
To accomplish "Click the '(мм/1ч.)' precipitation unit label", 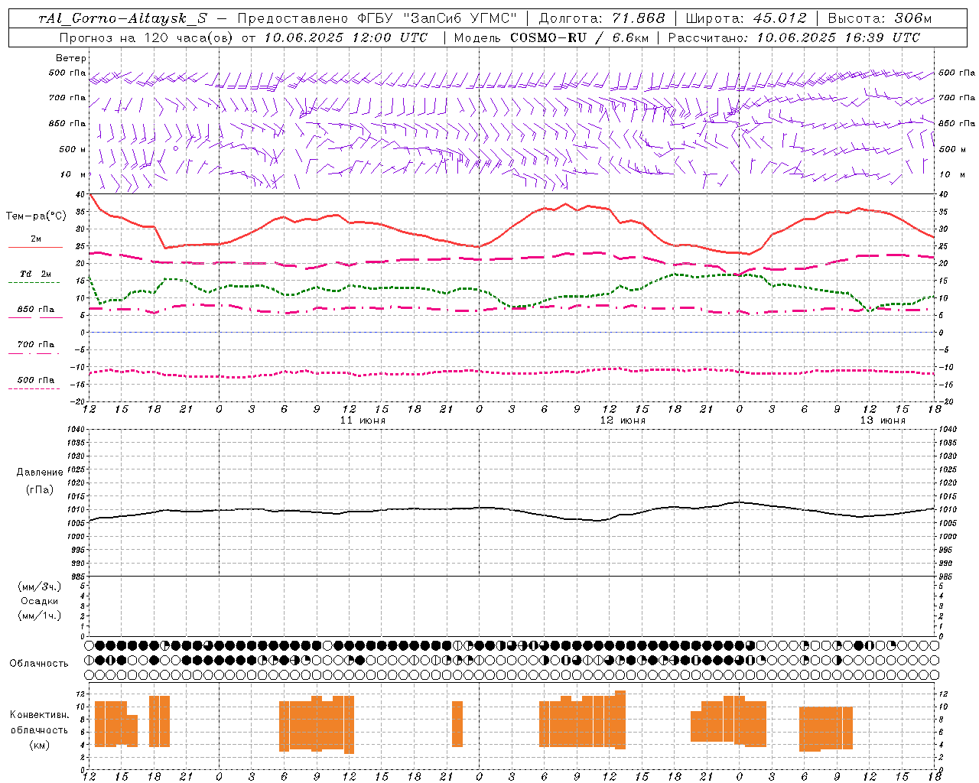I will (40, 616).
